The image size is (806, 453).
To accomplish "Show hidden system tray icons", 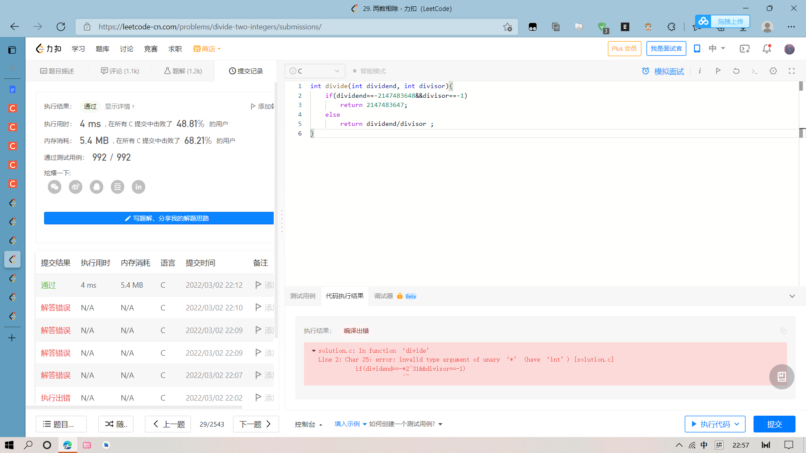I will (679, 445).
